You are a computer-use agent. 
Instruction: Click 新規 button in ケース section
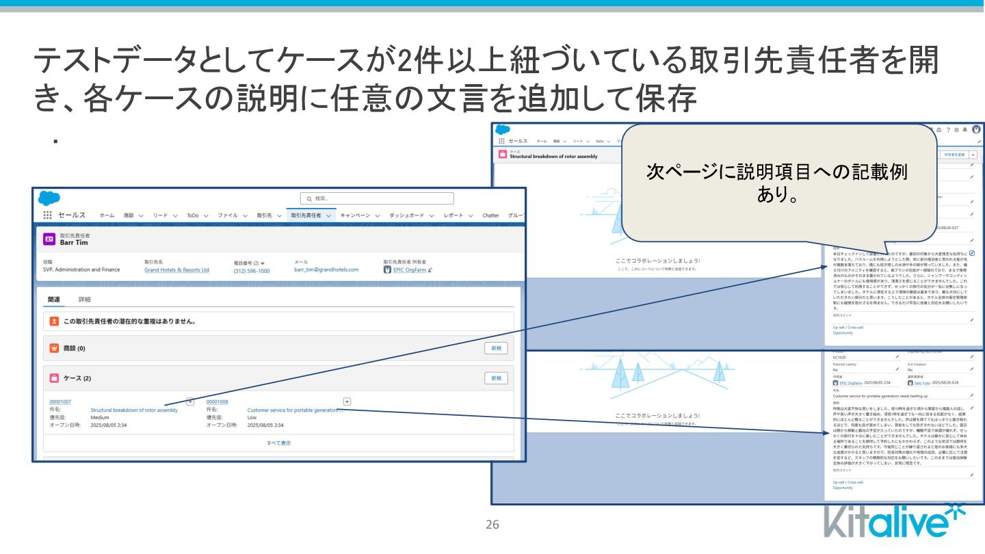(x=497, y=378)
